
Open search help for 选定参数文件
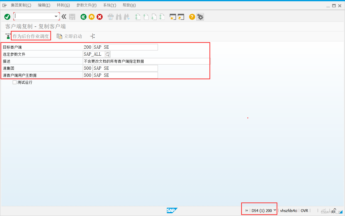pos(108,54)
